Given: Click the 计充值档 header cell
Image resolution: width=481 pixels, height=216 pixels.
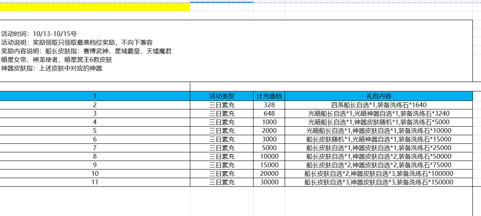Looking at the screenshot, I should (269, 96).
